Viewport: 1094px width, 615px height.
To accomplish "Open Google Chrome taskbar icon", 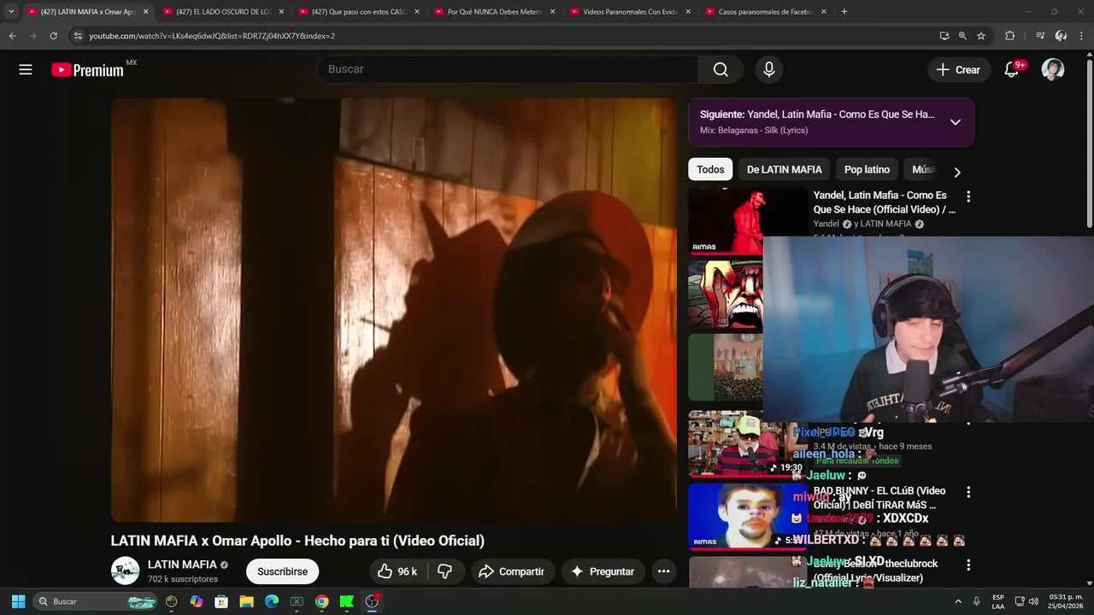I will (x=321, y=601).
